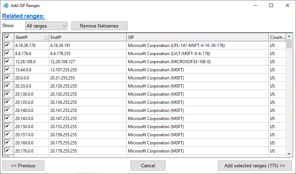Sort by EndIP column header
The height and width of the screenshot is (174, 296).
point(87,37)
